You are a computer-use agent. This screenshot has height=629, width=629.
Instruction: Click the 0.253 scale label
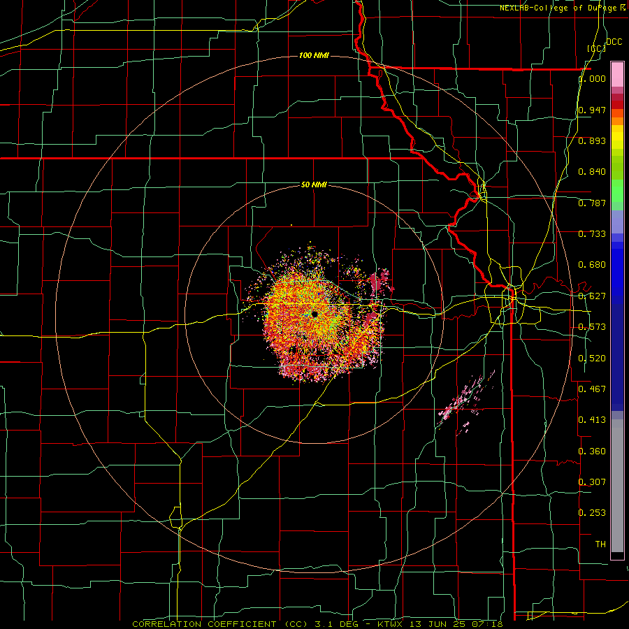pos(592,513)
